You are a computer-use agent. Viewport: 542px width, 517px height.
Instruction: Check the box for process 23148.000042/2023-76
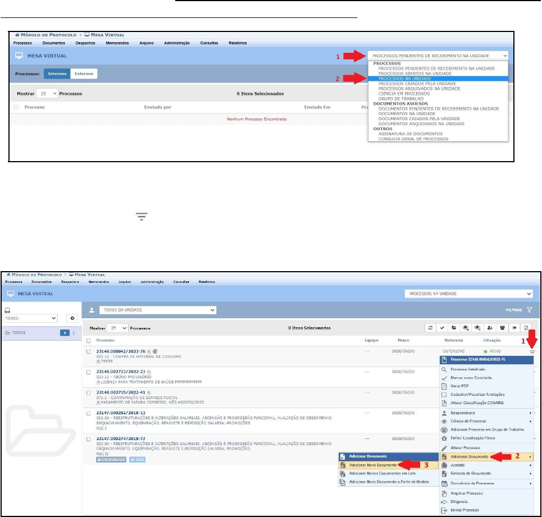click(x=89, y=351)
